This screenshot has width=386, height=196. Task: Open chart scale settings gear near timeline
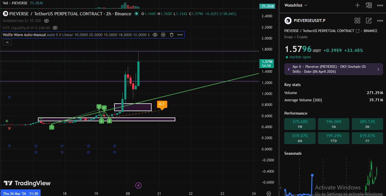(269, 194)
